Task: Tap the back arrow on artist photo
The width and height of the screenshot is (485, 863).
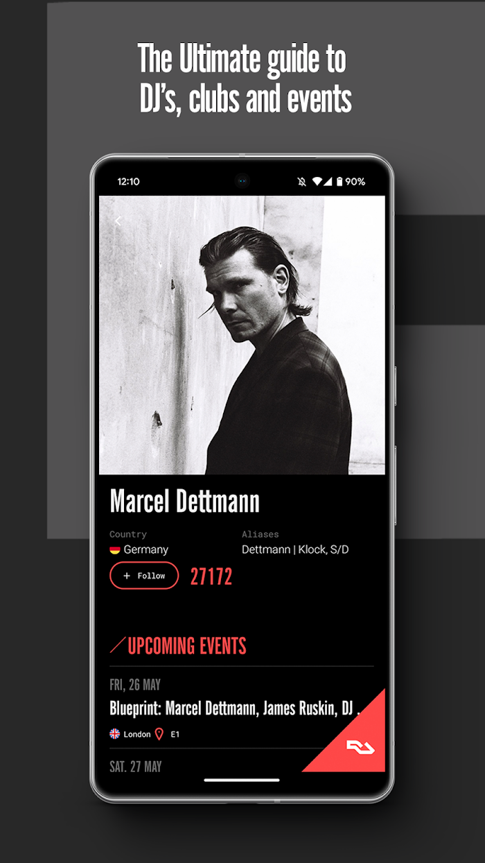Action: [x=118, y=221]
